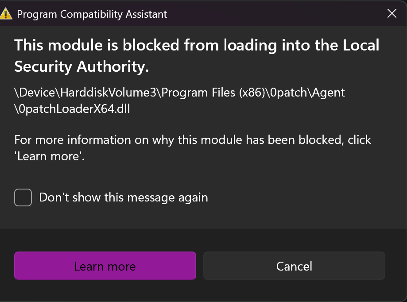407x302 pixels.
Task: Click the "For more information" sentence
Action: pos(193,140)
